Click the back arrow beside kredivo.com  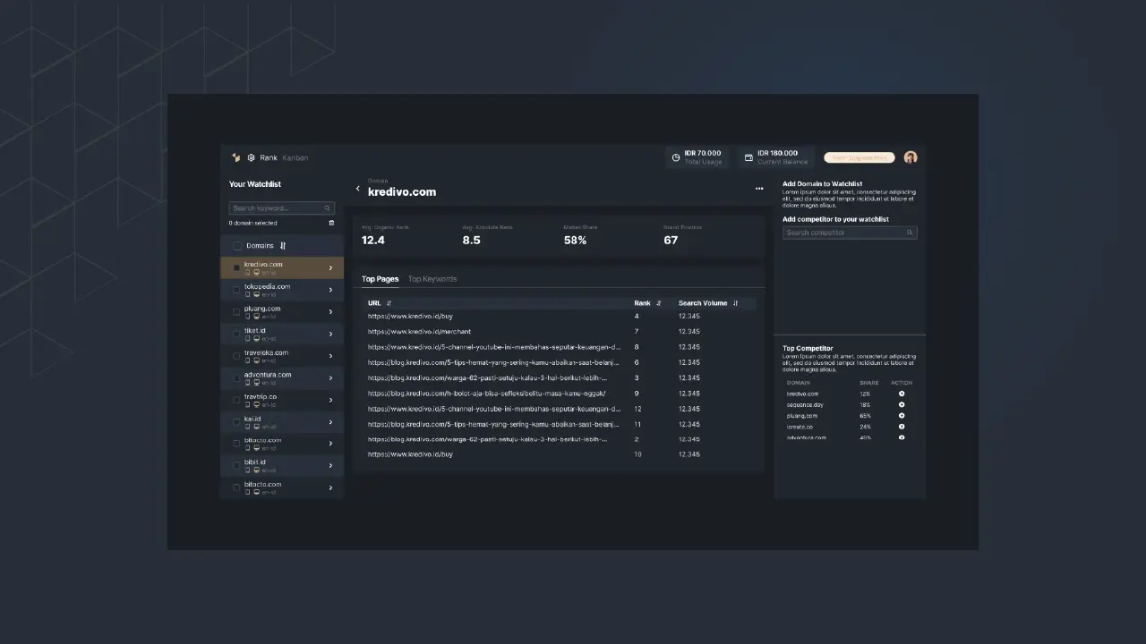pos(358,189)
